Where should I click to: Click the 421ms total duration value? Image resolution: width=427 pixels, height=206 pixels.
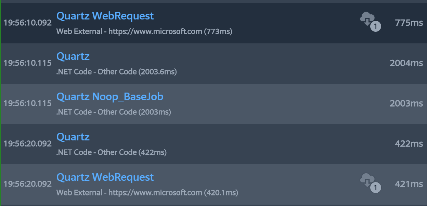(x=409, y=184)
